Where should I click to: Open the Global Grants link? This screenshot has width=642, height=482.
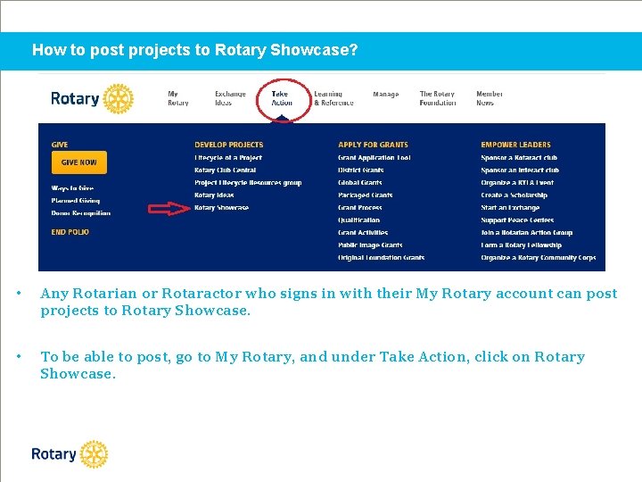point(360,183)
